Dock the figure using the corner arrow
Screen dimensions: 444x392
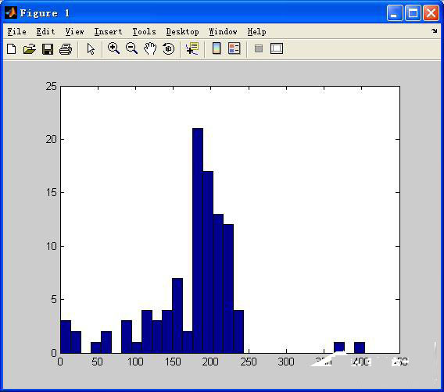(x=435, y=30)
